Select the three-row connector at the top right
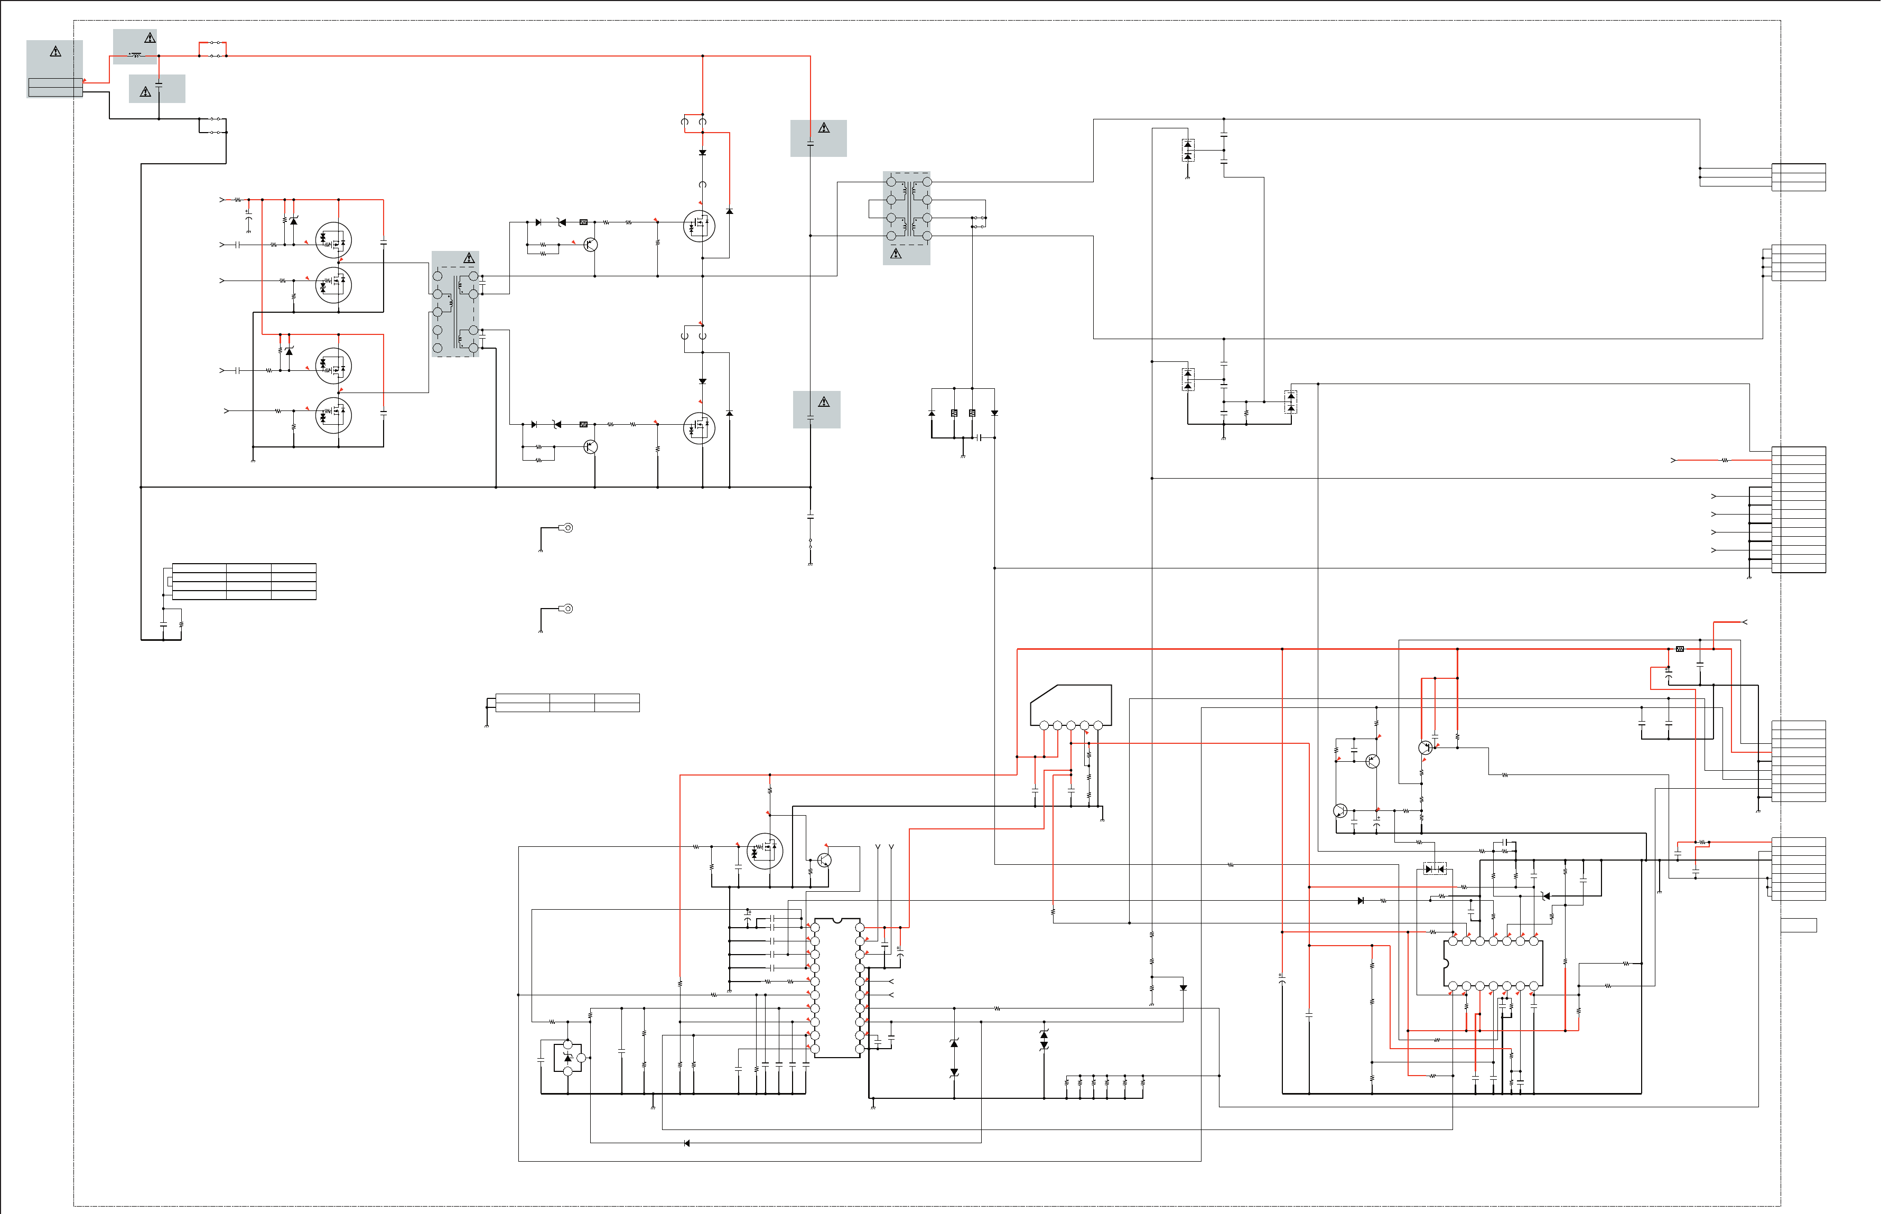Image resolution: width=1881 pixels, height=1214 pixels. (1798, 178)
